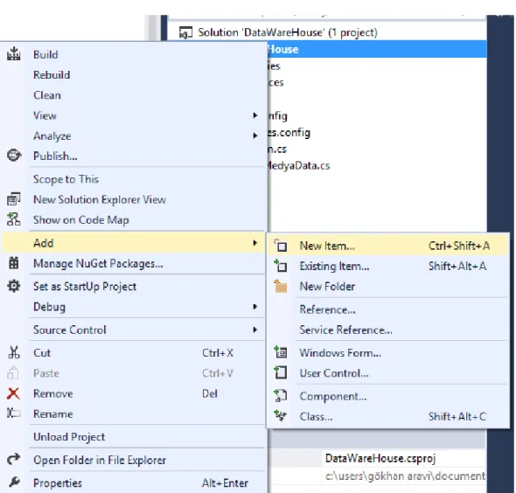Expand the View submenu arrow
This screenshot has height=493, width=516.
pos(255,115)
